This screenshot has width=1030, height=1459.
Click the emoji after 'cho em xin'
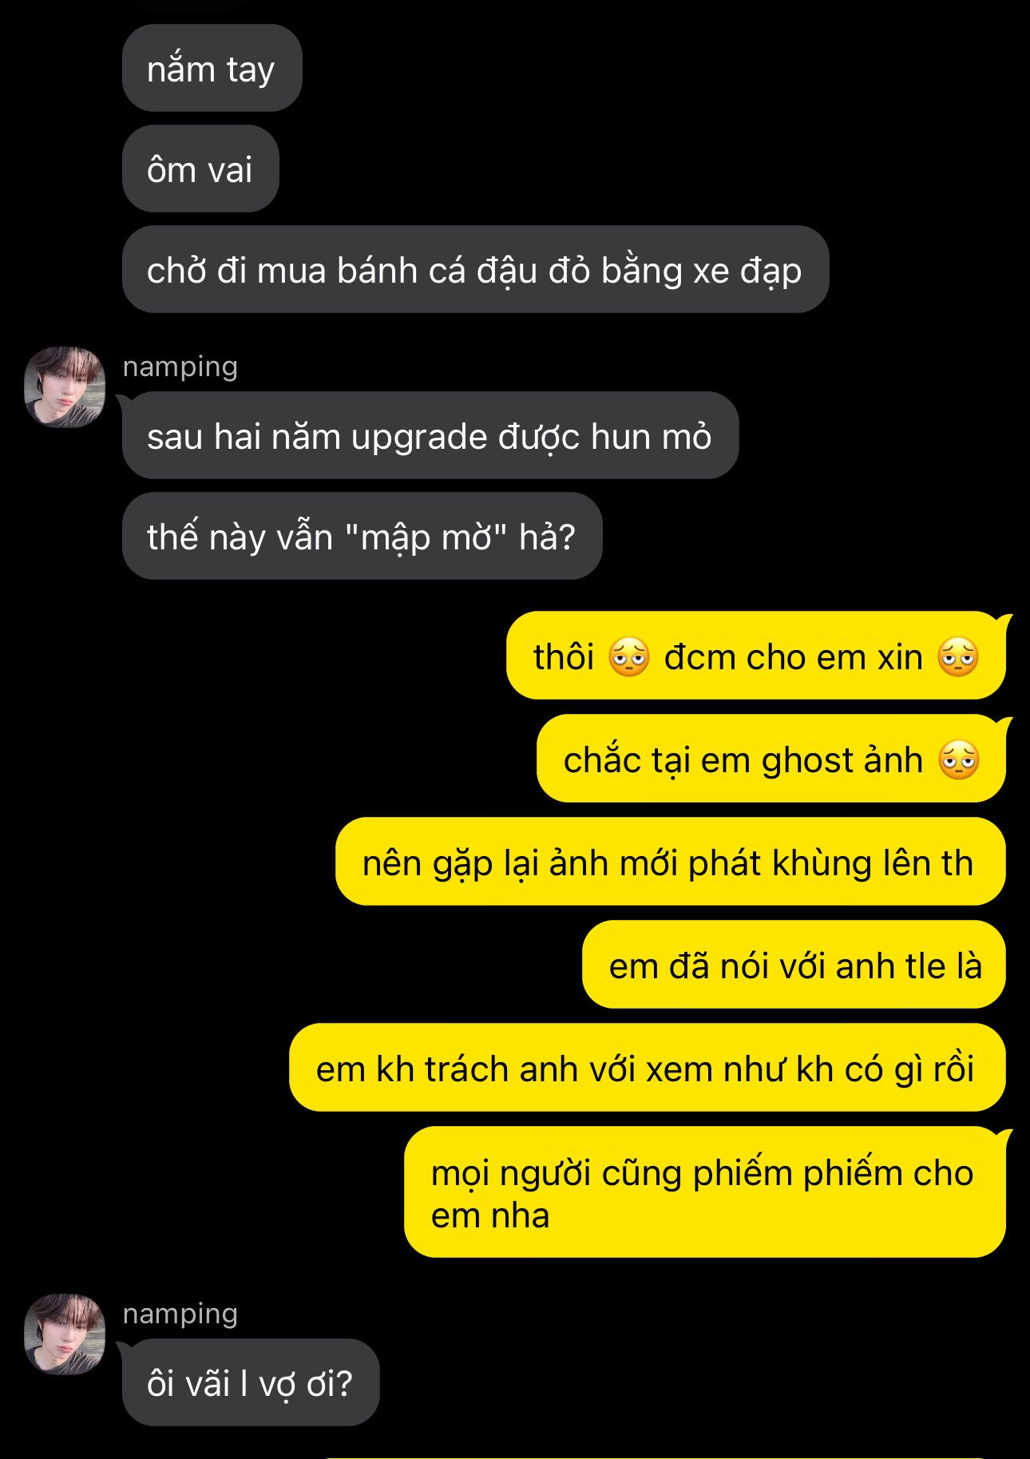click(x=958, y=657)
